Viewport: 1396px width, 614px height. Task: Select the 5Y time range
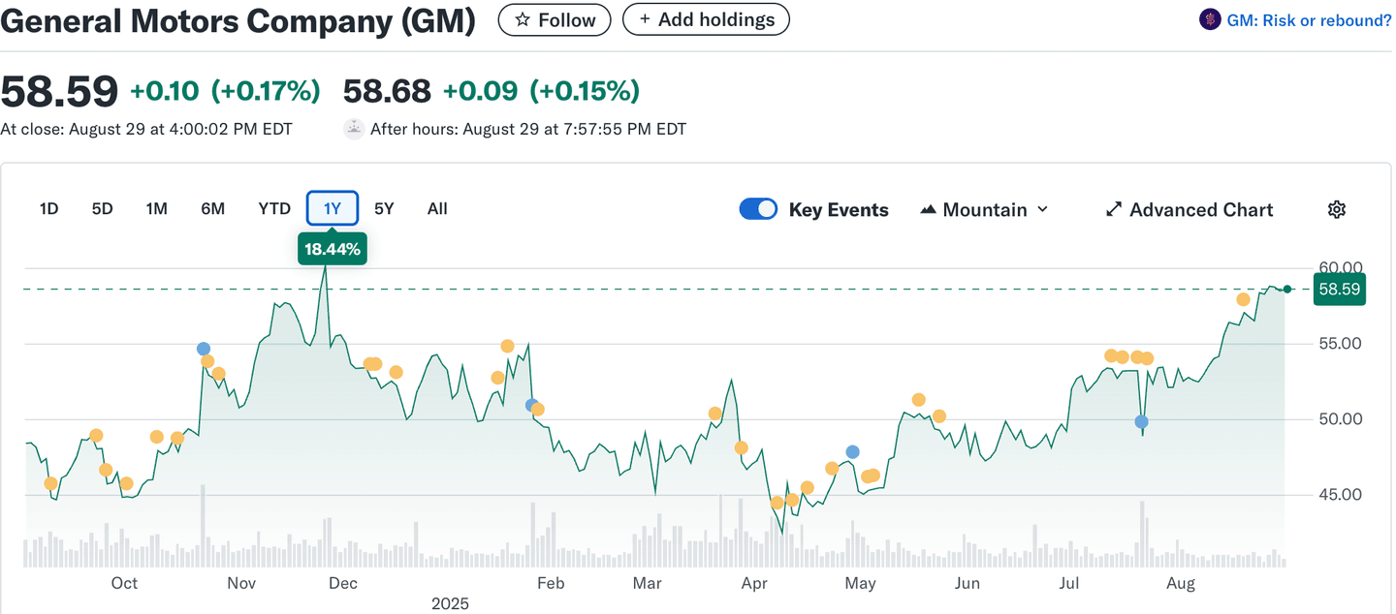click(x=384, y=208)
